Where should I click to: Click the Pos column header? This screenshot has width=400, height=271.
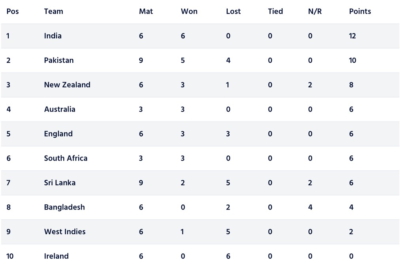coord(13,11)
